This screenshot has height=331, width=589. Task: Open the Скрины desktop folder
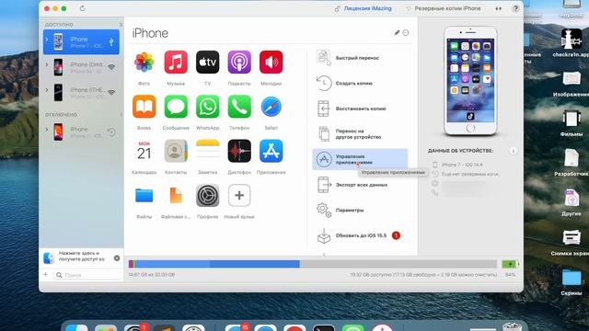572,282
